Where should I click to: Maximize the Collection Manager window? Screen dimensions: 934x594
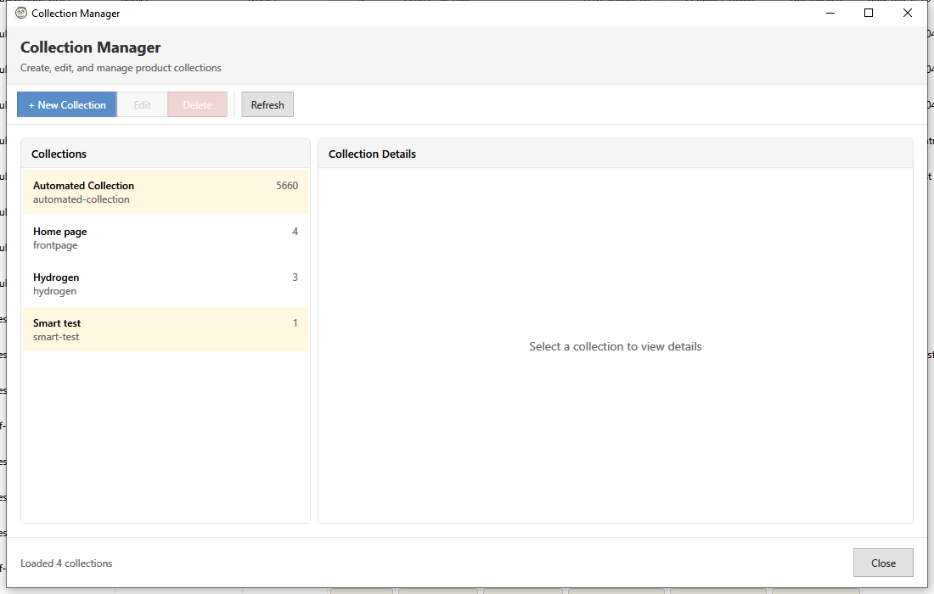[869, 14]
